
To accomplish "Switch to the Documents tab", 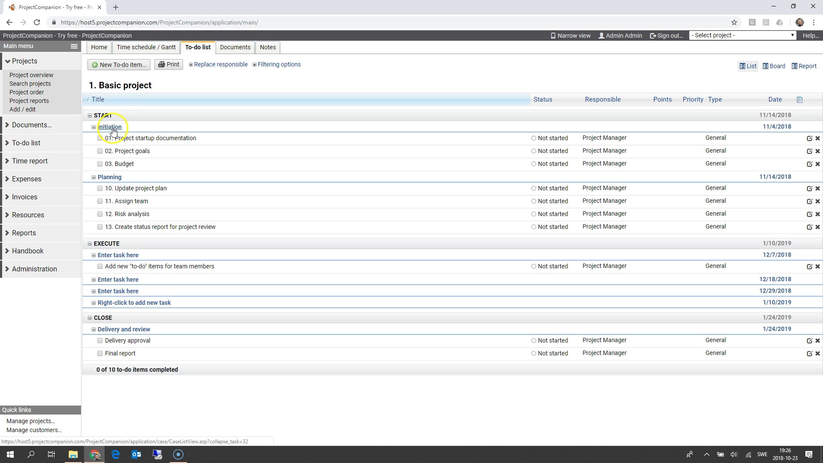I will pyautogui.click(x=235, y=47).
